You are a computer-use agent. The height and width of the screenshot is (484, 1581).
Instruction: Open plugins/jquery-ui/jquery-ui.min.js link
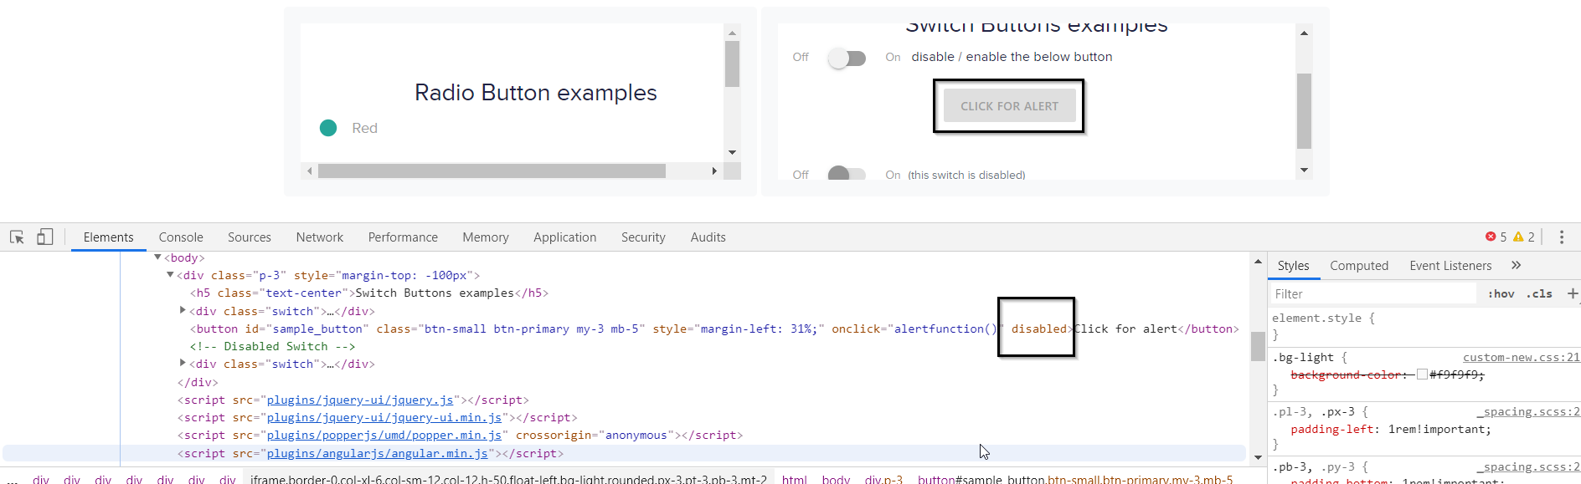coord(384,417)
